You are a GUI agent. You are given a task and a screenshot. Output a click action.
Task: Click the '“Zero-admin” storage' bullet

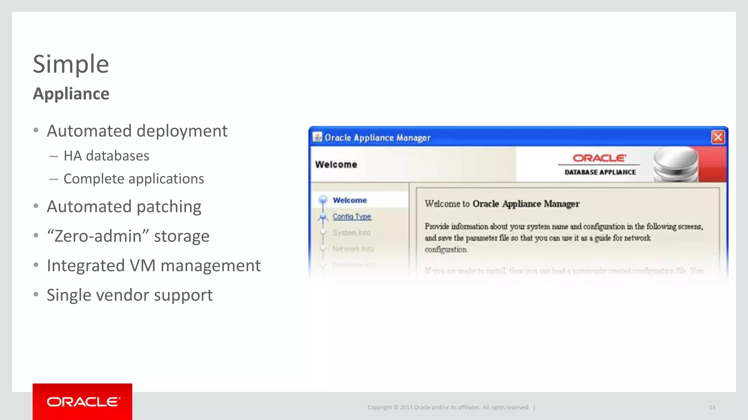(128, 236)
